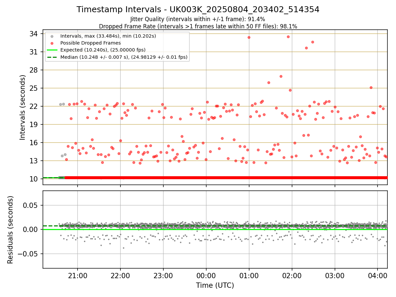The width and height of the screenshot is (396, 297).
Task: Click the red dot marker in the legend
Action: point(51,43)
